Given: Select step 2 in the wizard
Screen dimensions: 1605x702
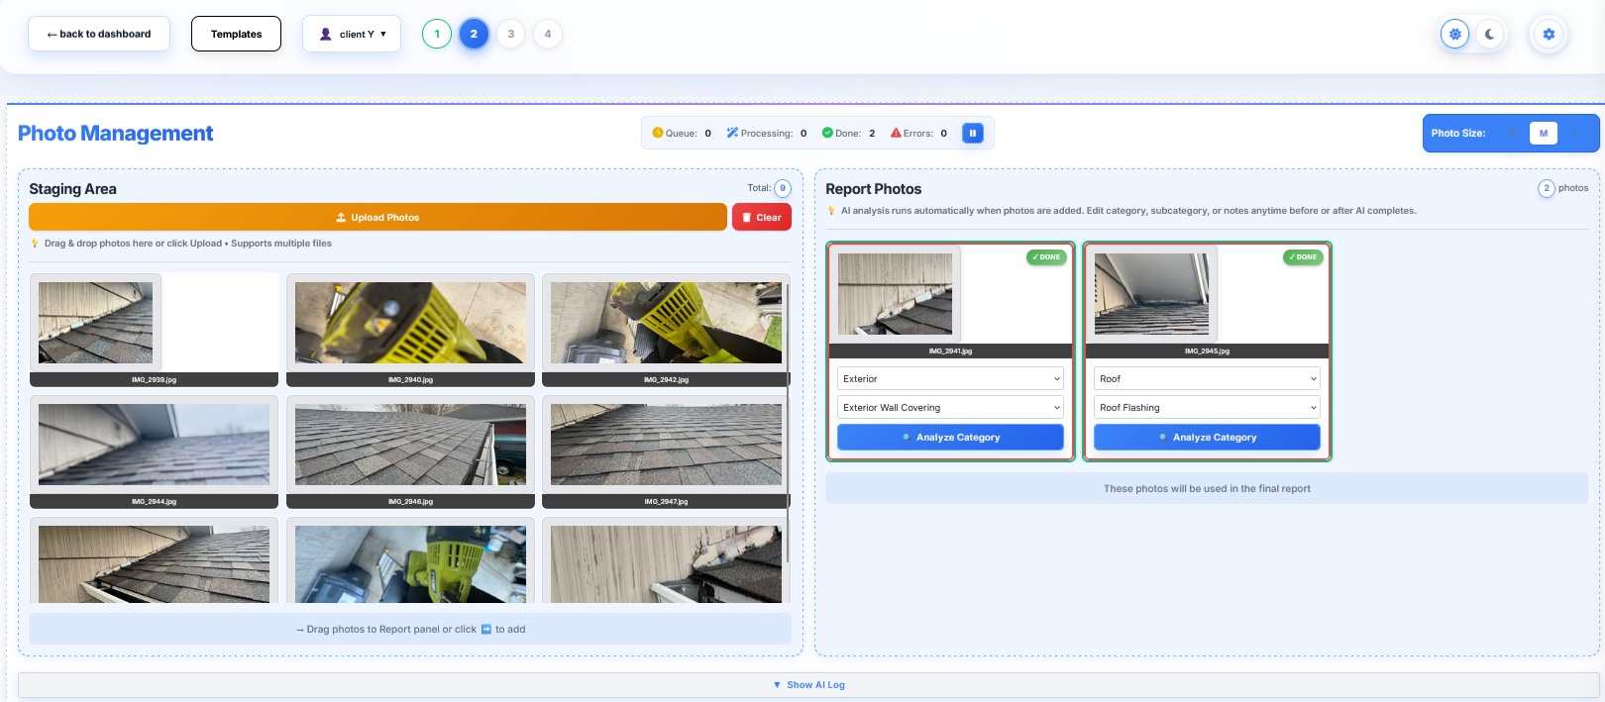Looking at the screenshot, I should 474,34.
